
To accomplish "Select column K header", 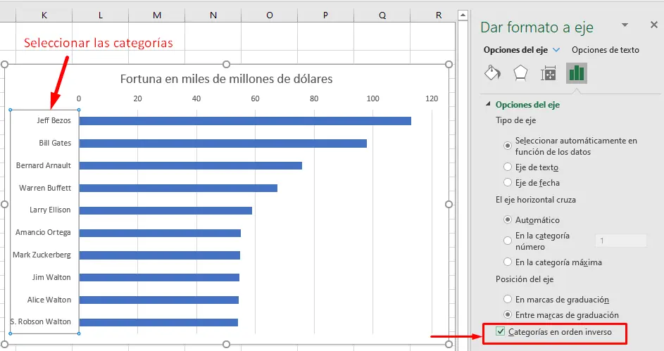I will 44,15.
